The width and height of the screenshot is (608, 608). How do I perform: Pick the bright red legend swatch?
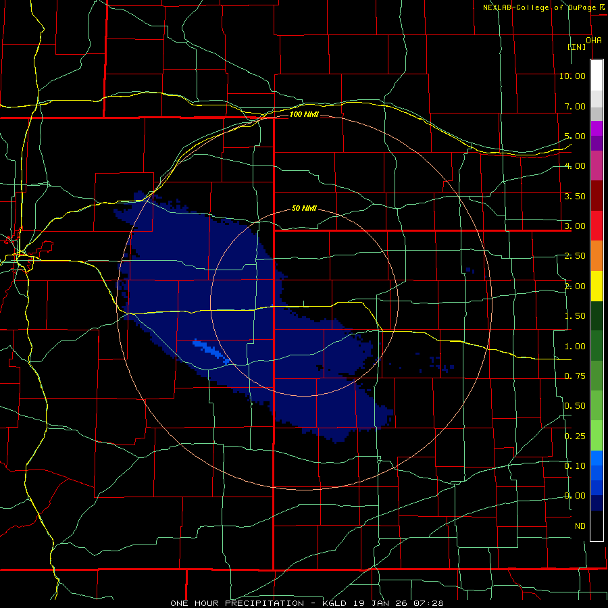click(597, 226)
